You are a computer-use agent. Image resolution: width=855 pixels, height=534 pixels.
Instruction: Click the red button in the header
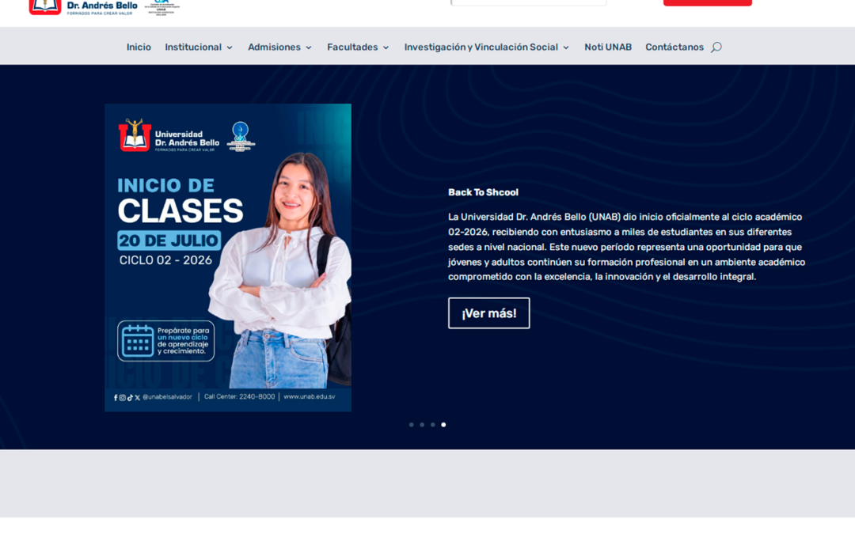[707, 2]
